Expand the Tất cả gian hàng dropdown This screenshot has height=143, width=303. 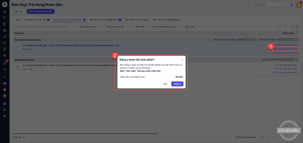coord(90,27)
